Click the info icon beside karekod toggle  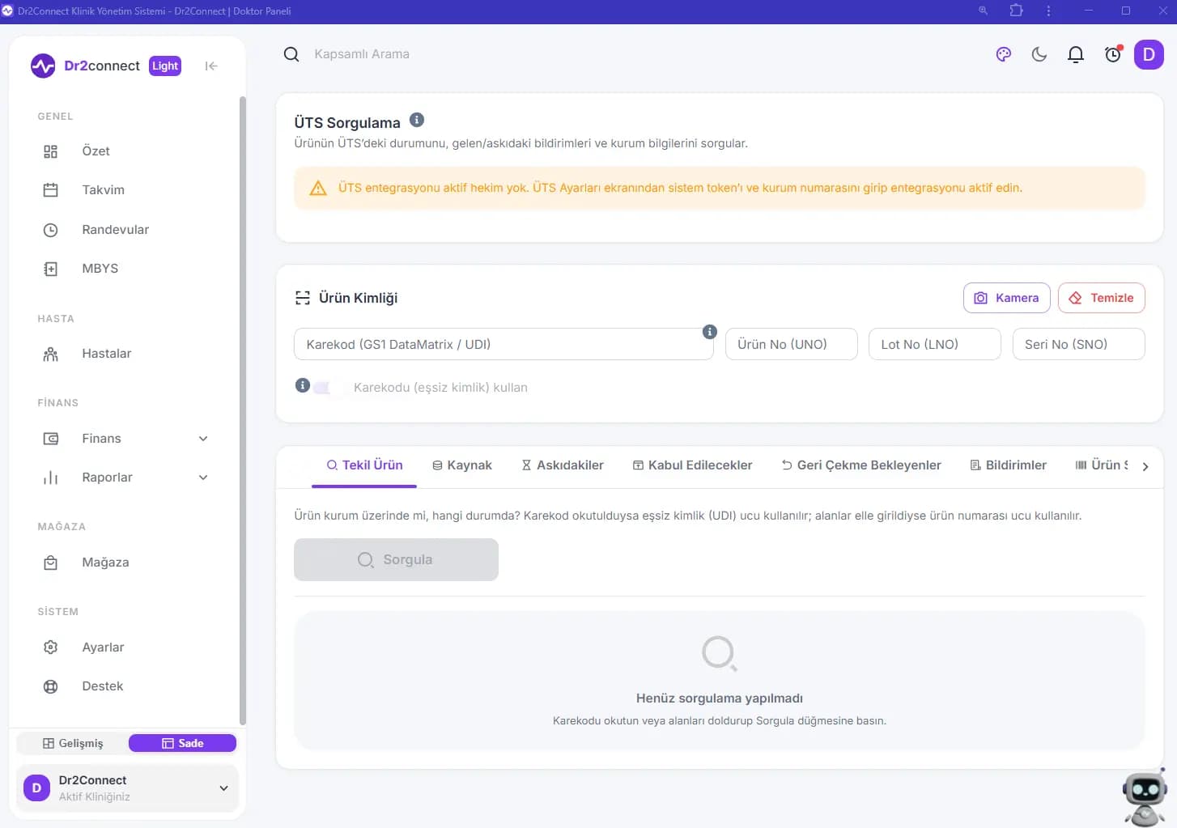pyautogui.click(x=303, y=385)
